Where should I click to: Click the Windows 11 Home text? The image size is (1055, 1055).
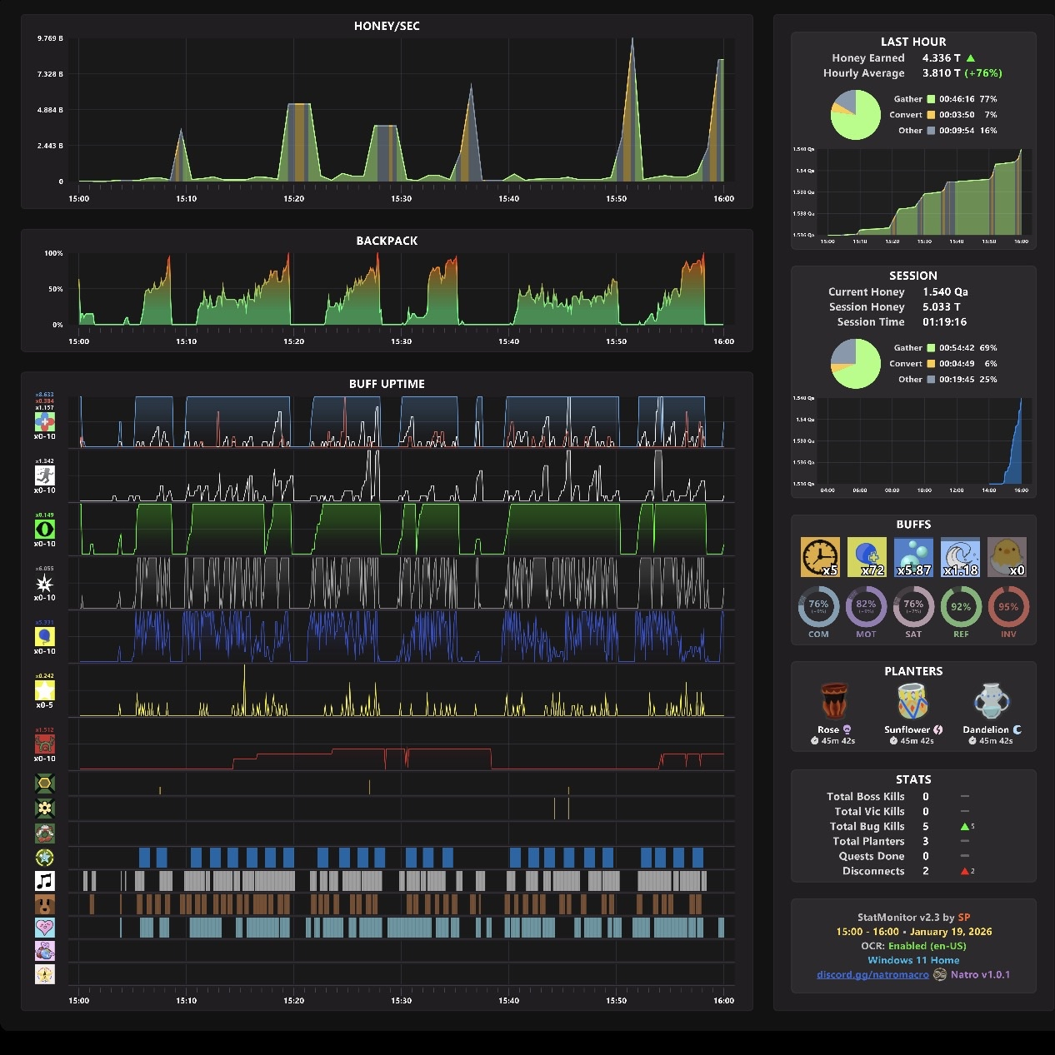[913, 960]
